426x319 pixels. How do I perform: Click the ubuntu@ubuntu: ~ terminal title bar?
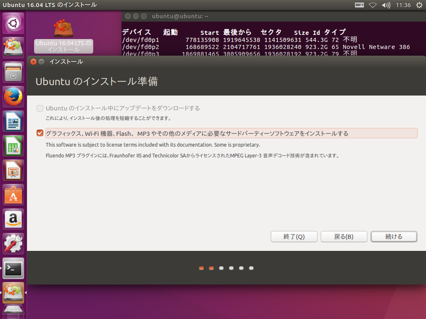click(274, 16)
